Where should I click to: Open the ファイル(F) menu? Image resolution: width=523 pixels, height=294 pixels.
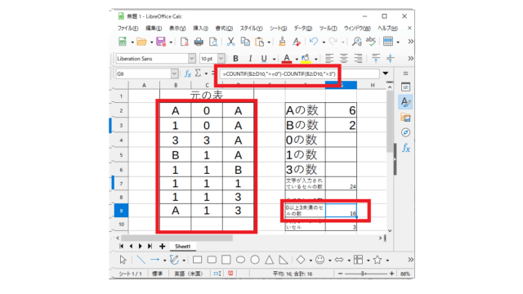click(127, 29)
